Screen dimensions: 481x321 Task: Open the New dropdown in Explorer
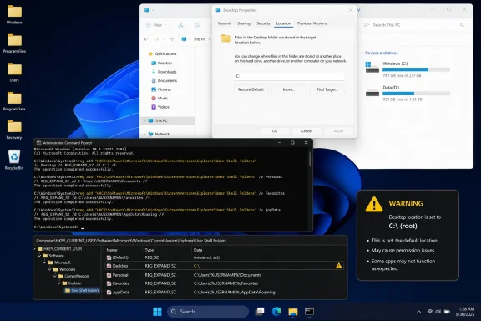coord(156,25)
